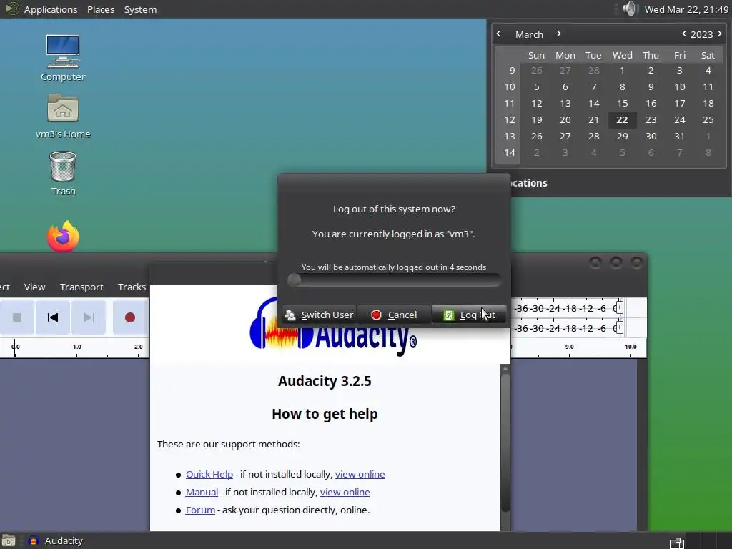Select March 19 in the calendar
732x549 pixels.
537,119
